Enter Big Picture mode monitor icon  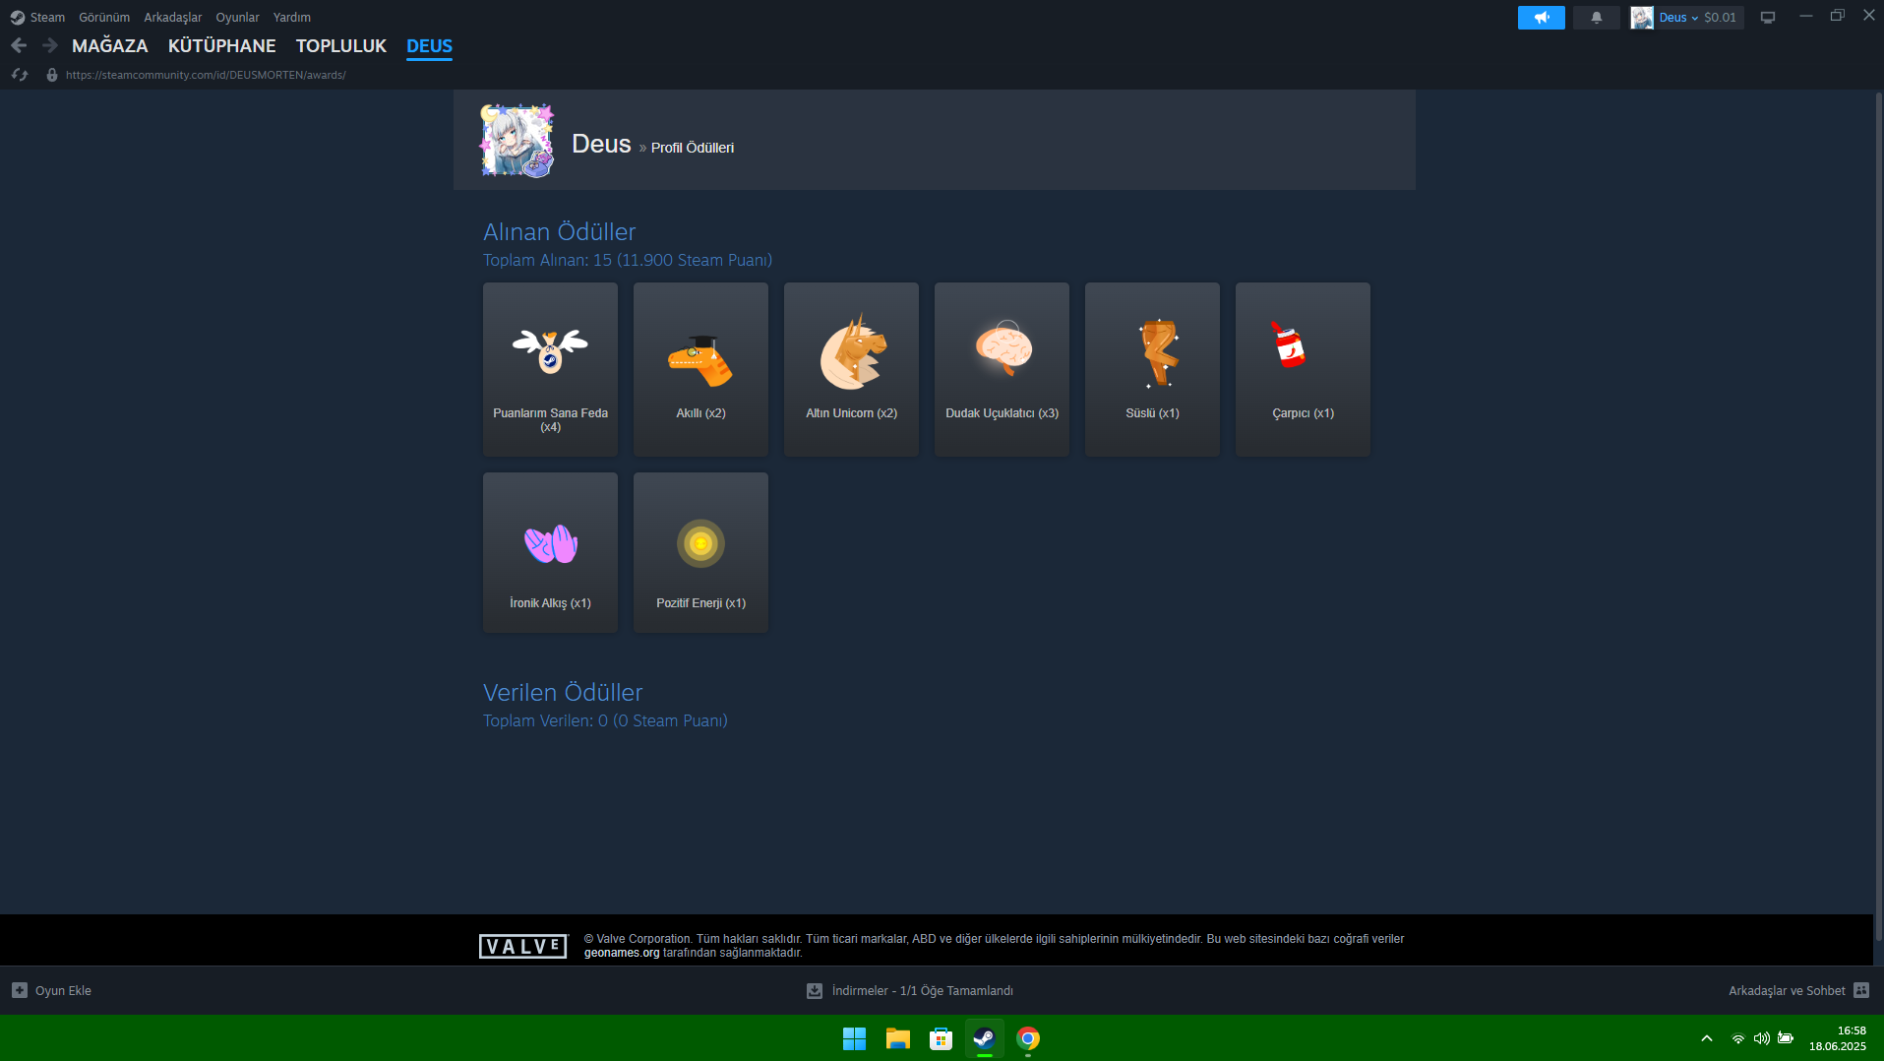[1767, 17]
